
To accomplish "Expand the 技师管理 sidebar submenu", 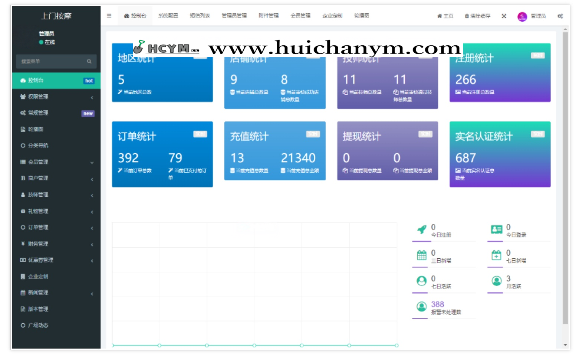I will click(x=56, y=195).
